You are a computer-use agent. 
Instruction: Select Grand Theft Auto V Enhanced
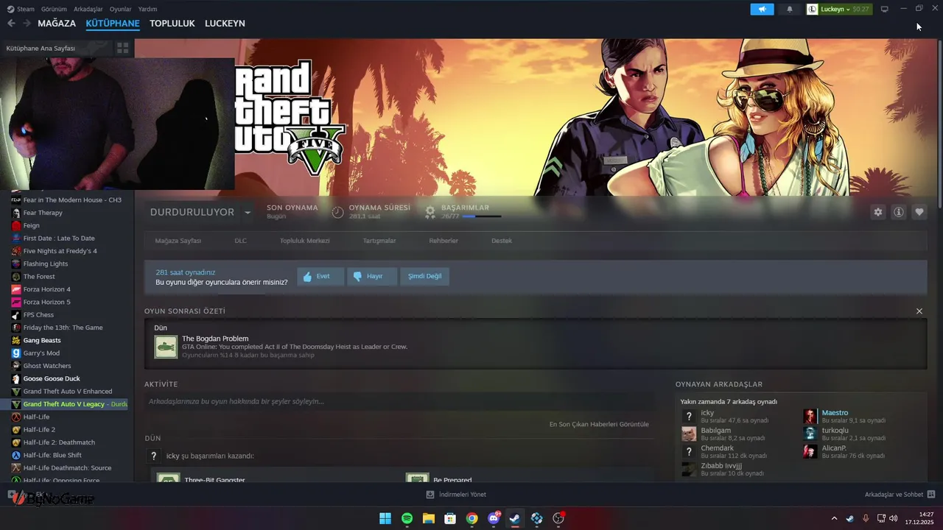(66, 392)
